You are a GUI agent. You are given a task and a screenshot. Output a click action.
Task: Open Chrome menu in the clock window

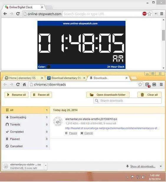(162, 14)
